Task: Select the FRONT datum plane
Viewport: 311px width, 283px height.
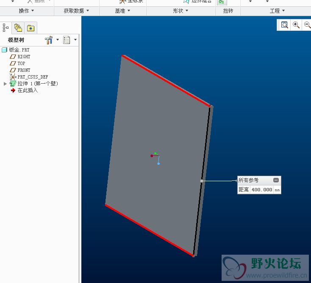Action: click(x=24, y=70)
